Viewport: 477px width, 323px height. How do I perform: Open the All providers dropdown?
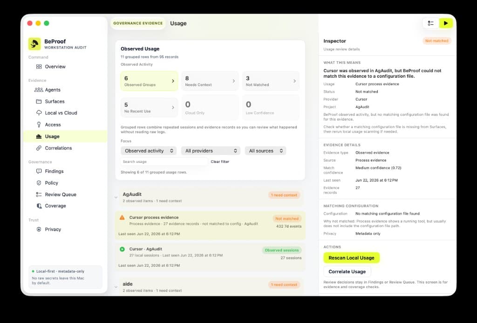coord(211,151)
